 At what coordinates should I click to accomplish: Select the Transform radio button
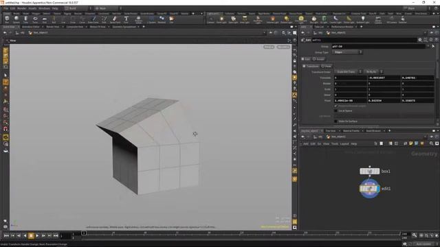(x=311, y=67)
